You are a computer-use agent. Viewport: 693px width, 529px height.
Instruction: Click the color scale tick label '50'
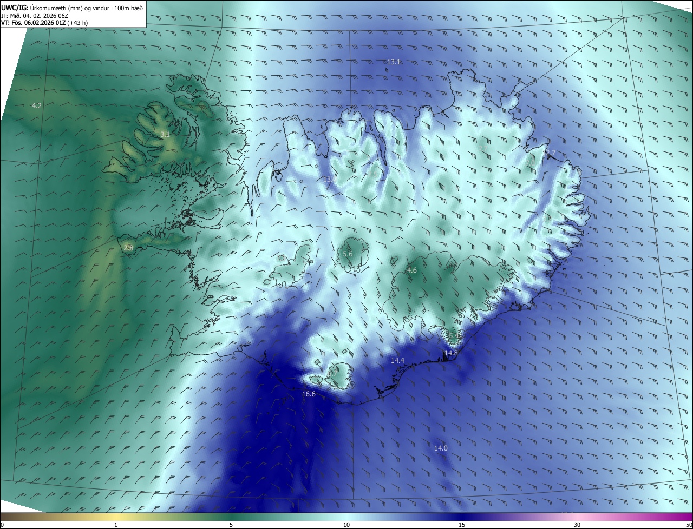click(689, 525)
